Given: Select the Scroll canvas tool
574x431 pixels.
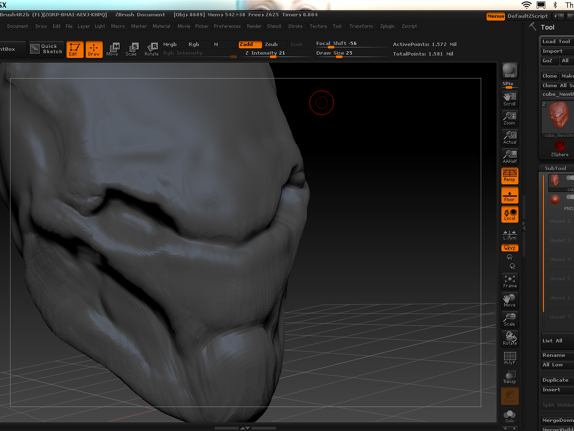Looking at the screenshot, I should (509, 99).
